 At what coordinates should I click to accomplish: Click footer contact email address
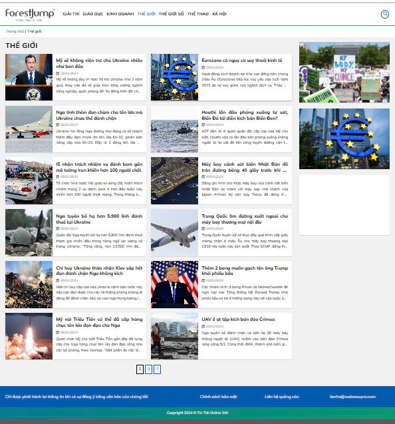tap(352, 397)
